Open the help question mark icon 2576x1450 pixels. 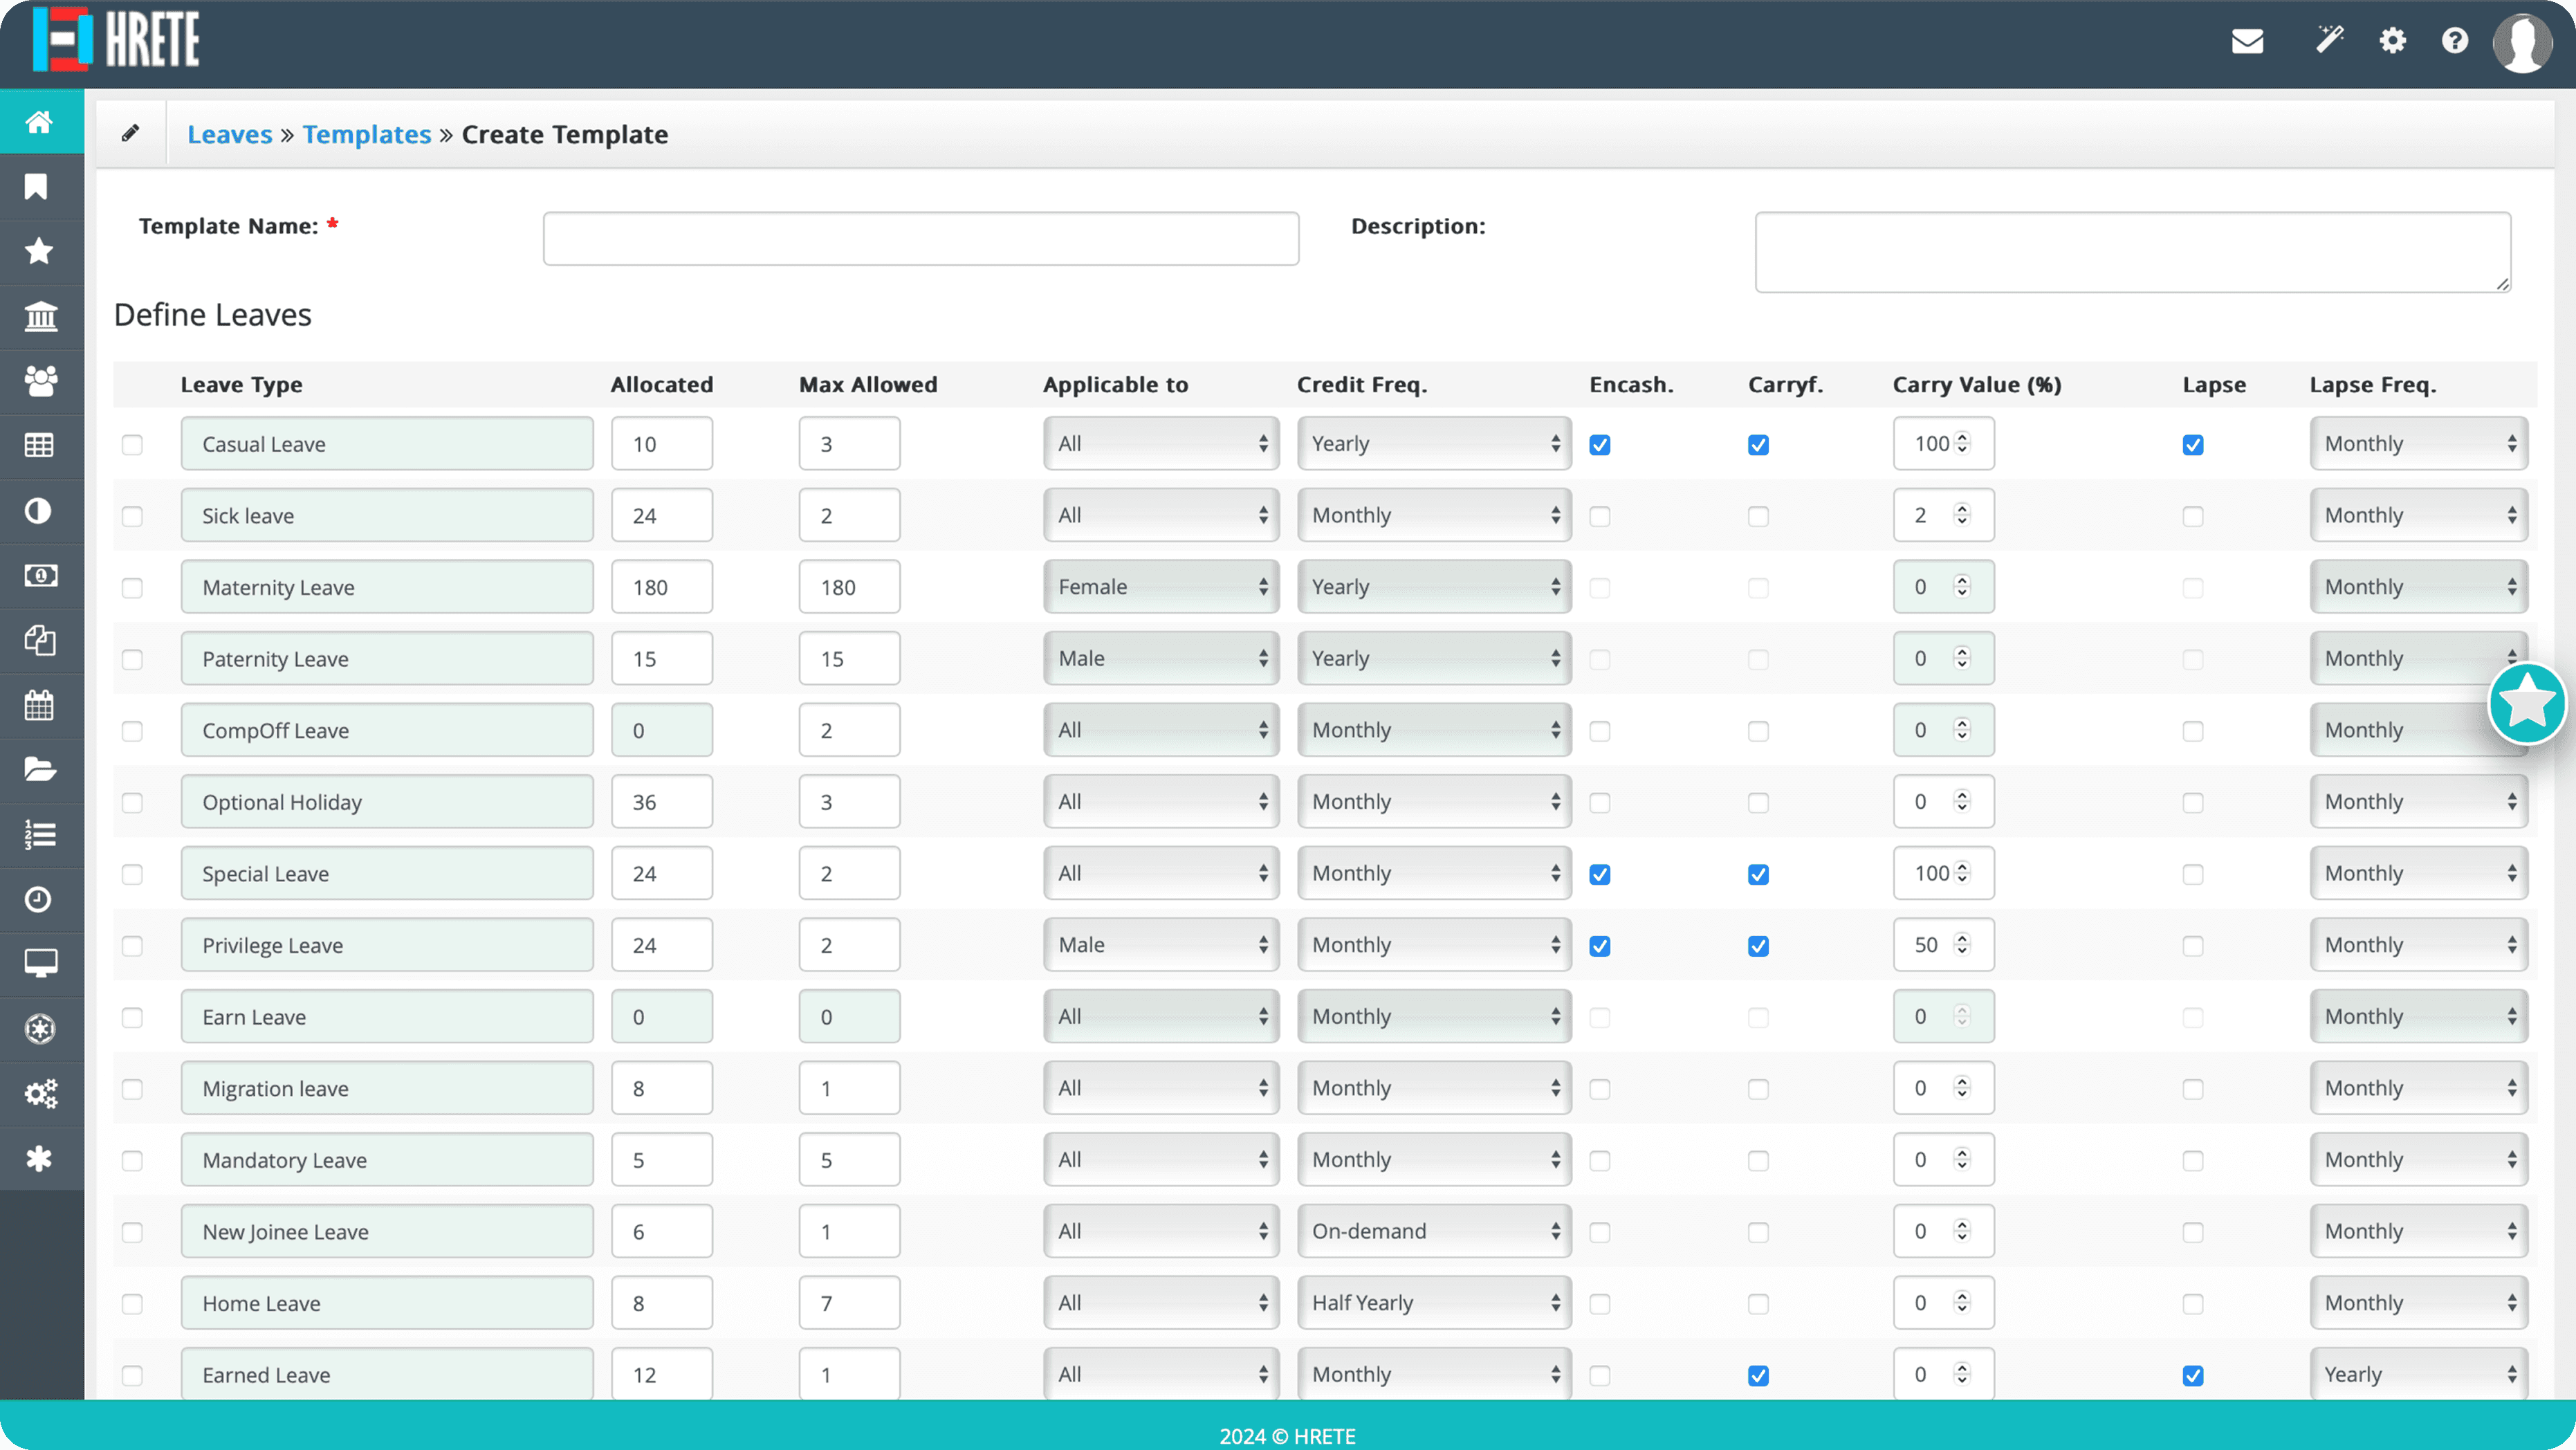[2454, 41]
